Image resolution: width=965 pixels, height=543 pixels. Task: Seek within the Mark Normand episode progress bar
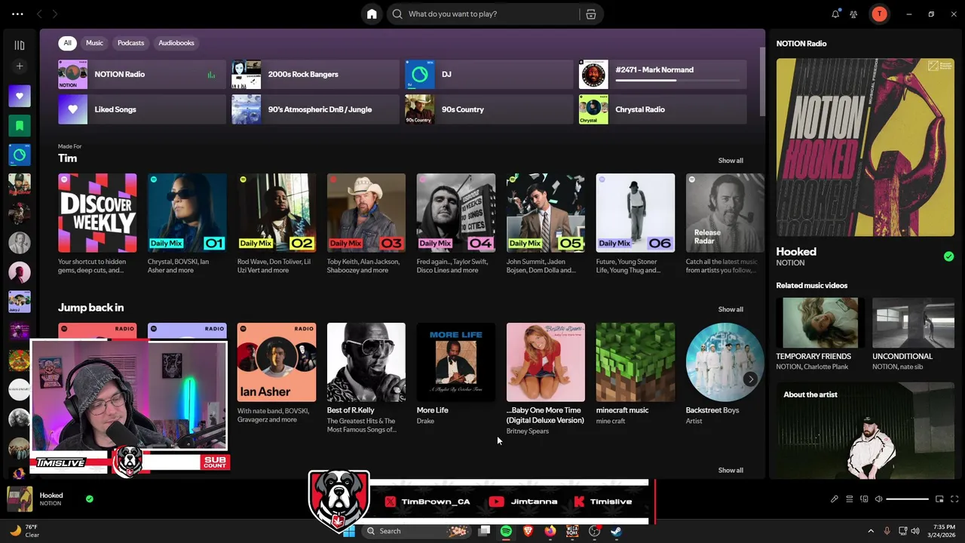677,80
